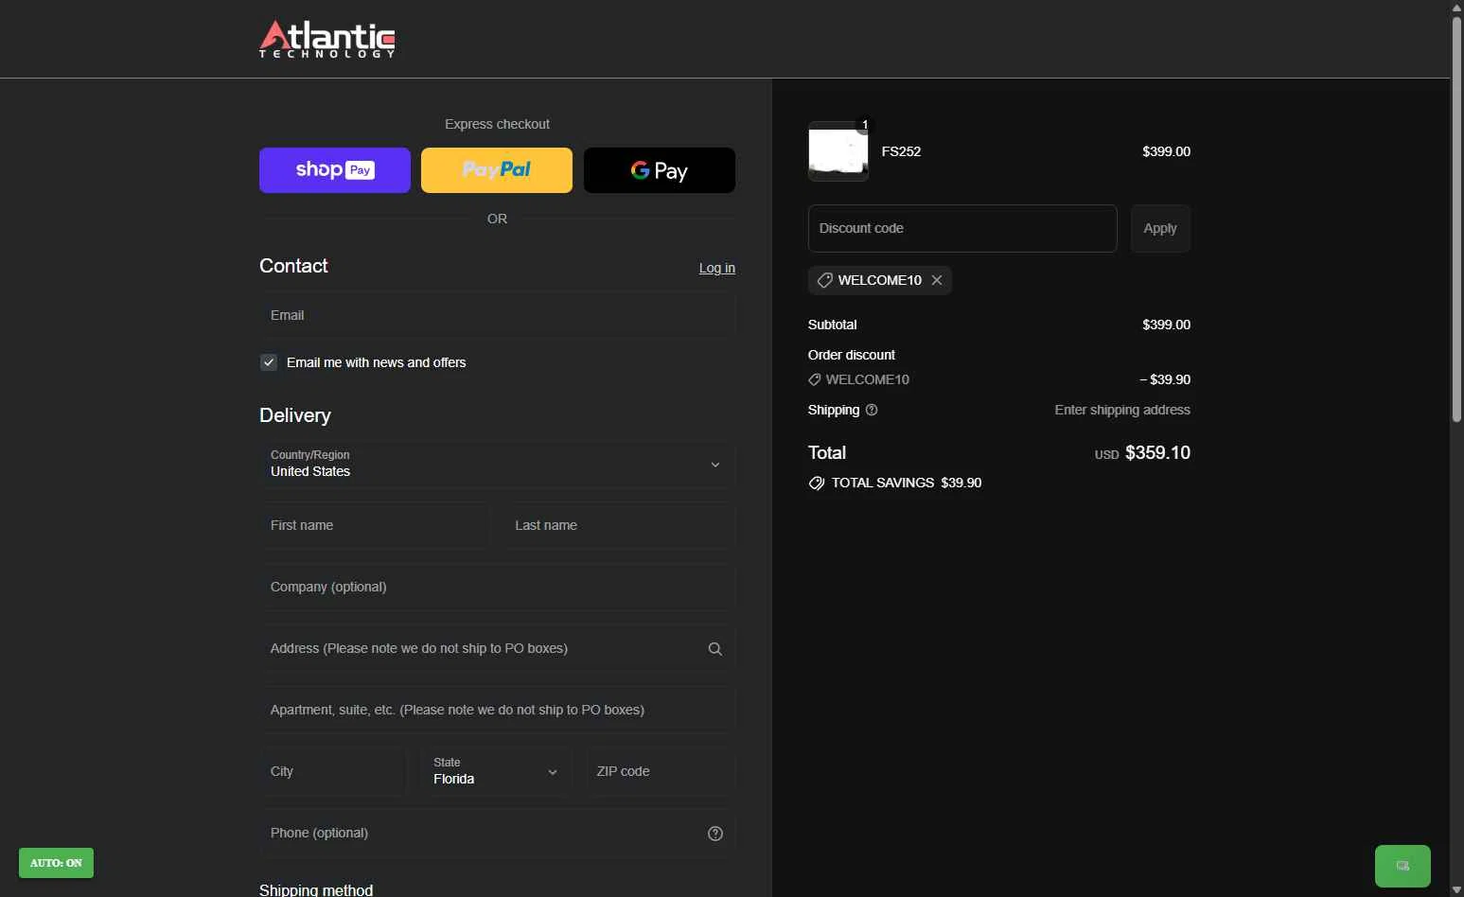Uncheck Email me with news and offers
The height and width of the screenshot is (897, 1464).
pyautogui.click(x=269, y=362)
